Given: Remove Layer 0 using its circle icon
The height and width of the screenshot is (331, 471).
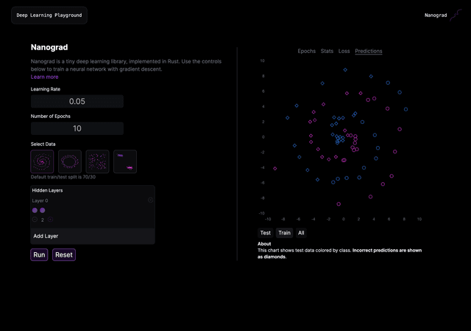Looking at the screenshot, I should 150,200.
